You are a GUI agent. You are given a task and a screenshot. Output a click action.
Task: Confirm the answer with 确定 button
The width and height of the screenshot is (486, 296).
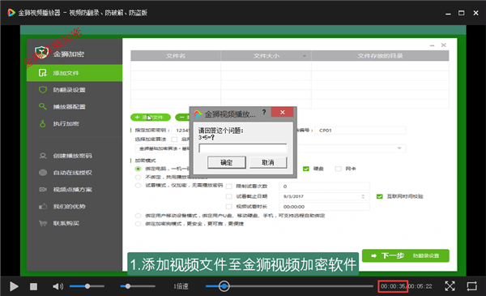pos(227,162)
